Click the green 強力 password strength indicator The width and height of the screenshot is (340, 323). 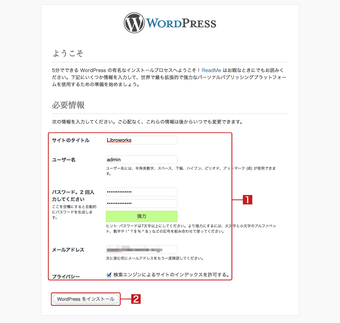[142, 216]
